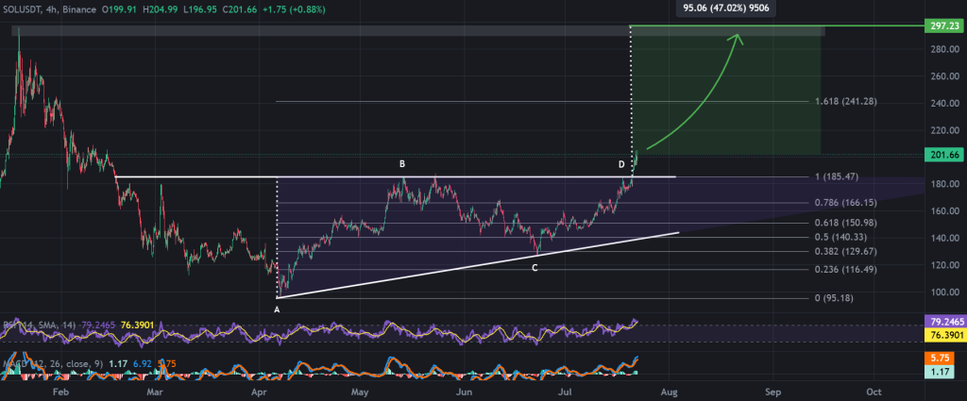Click the green 297.23 target price label
The width and height of the screenshot is (967, 401).
click(x=944, y=27)
